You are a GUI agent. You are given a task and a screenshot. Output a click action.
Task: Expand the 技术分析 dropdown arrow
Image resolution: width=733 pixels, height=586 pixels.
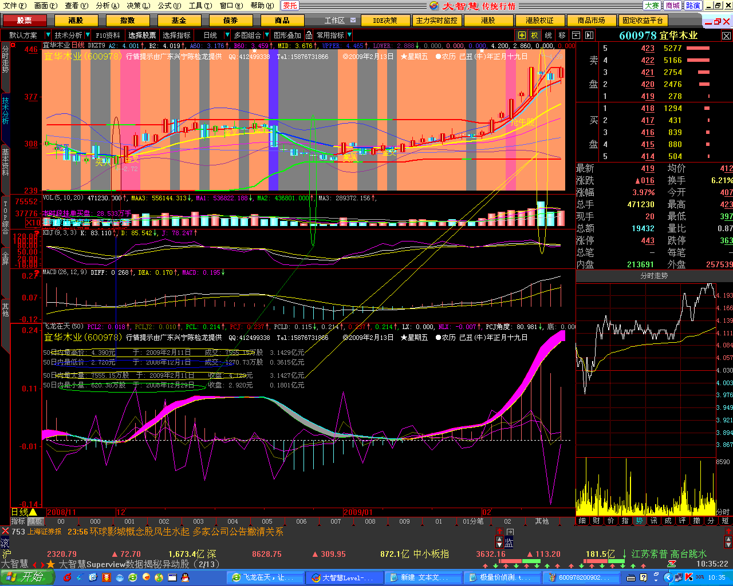click(x=88, y=35)
